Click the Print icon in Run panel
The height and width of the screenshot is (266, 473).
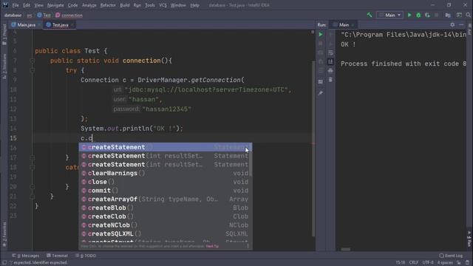(330, 71)
